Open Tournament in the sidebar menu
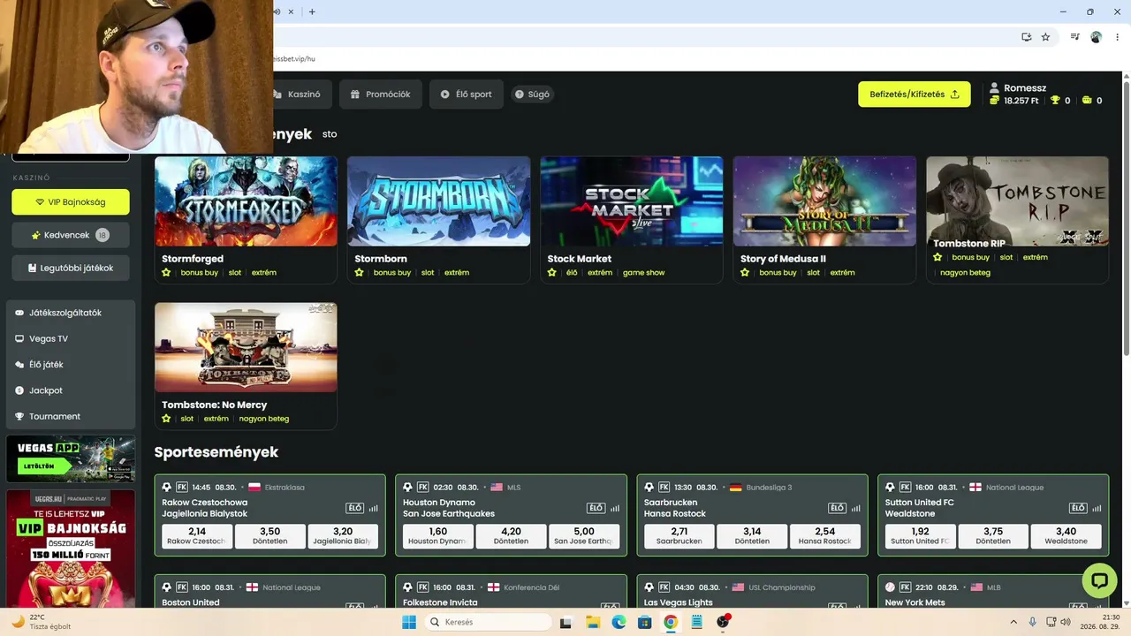 pyautogui.click(x=71, y=416)
